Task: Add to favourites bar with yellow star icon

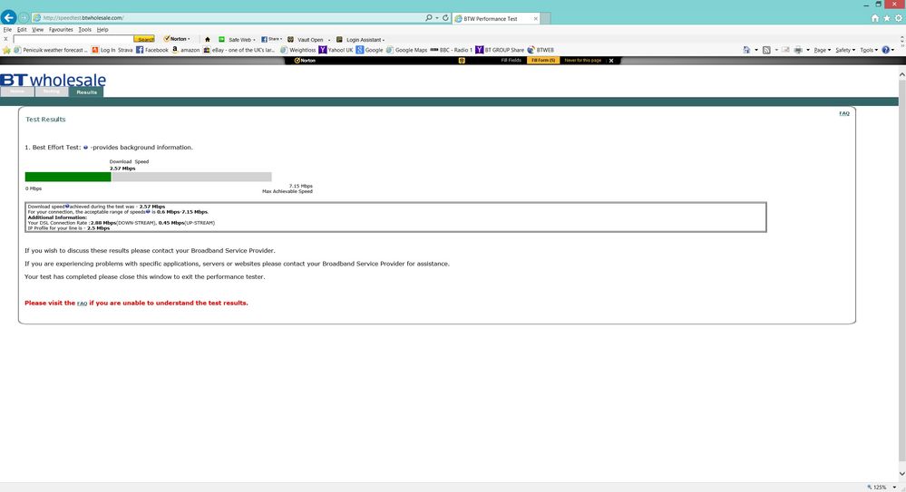Action: coord(7,50)
